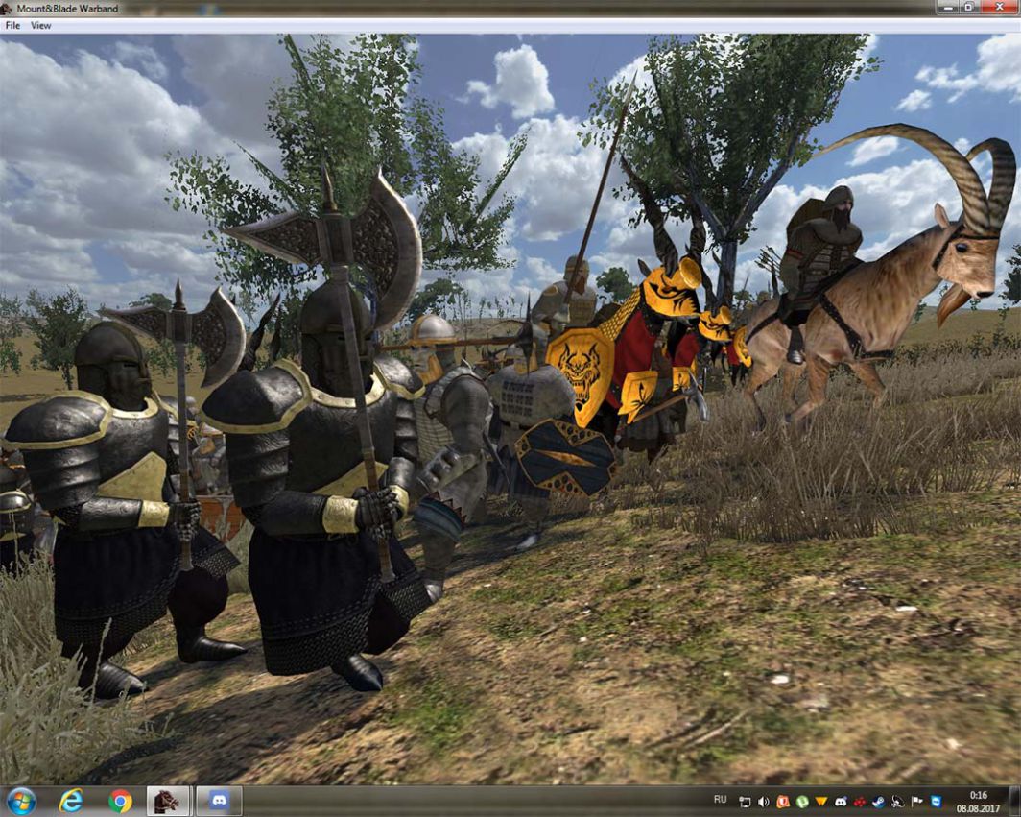Open the network connection tray icon
The width and height of the screenshot is (1021, 817).
(x=746, y=802)
